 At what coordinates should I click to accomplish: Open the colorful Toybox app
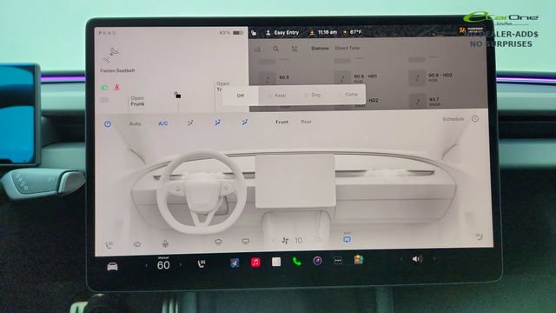coord(359,260)
